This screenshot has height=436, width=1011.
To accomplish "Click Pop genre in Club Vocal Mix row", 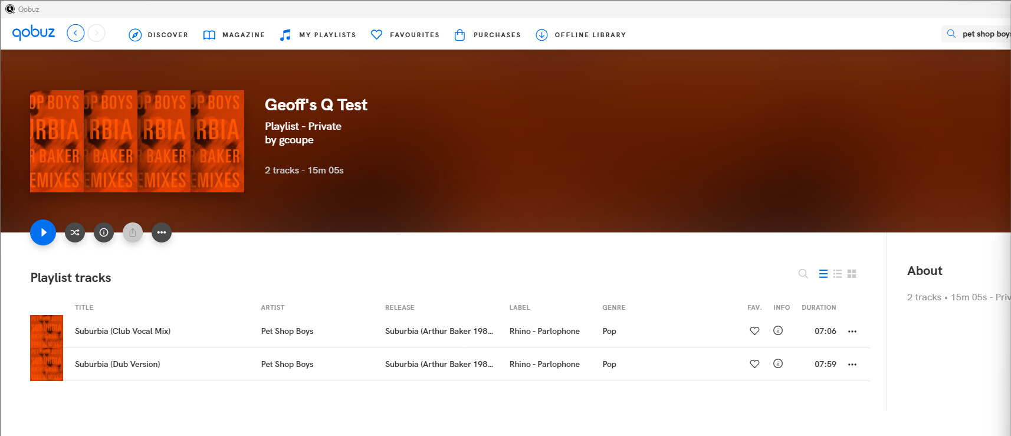I will coord(609,331).
